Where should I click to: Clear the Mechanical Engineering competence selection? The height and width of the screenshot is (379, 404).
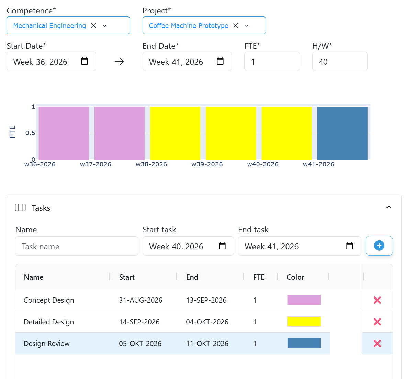pos(93,25)
